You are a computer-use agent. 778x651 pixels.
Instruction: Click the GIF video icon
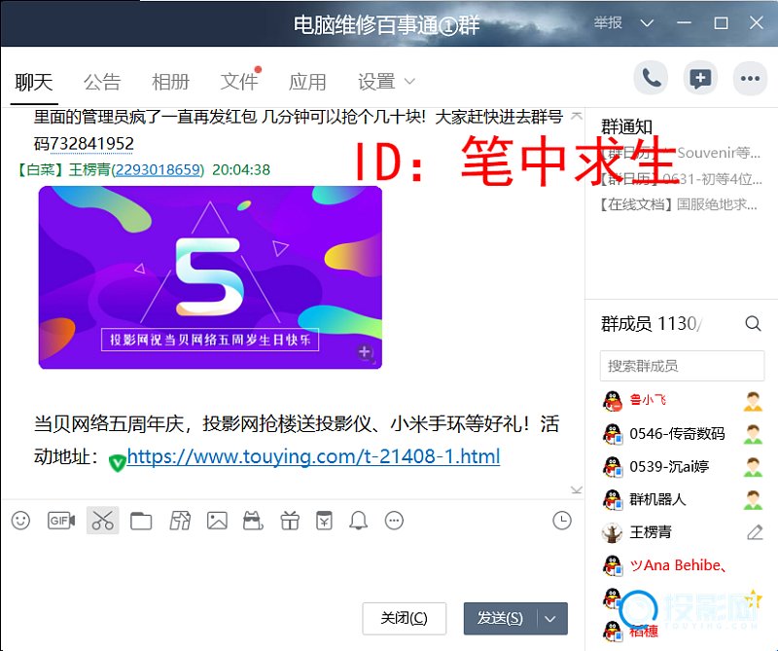coord(61,521)
